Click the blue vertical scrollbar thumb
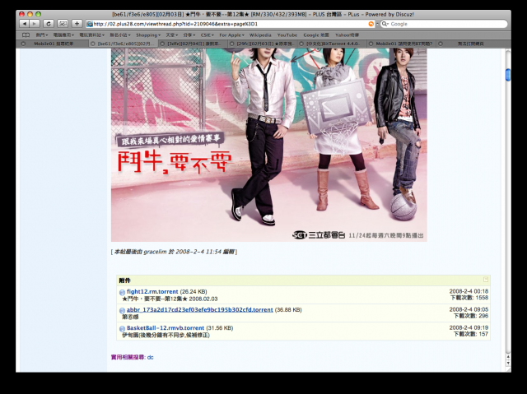527x394 pixels. pos(508,75)
